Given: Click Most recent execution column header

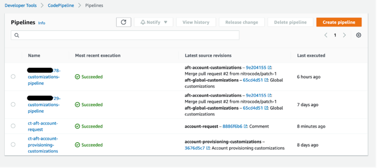Looking at the screenshot, I should point(98,55).
